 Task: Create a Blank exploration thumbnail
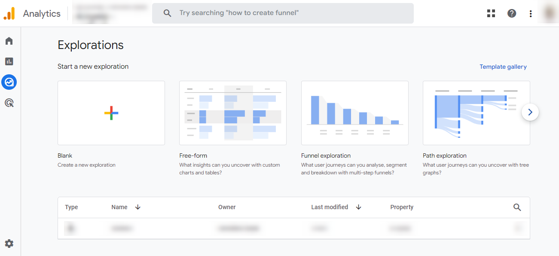pos(111,113)
